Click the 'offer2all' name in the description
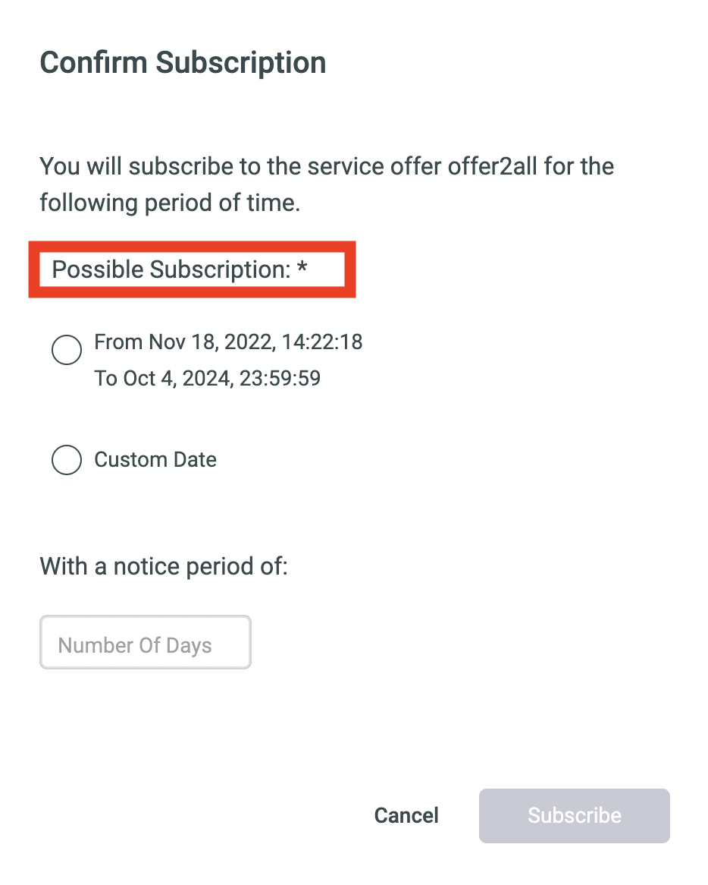Screen dimensions: 708x885 click(x=493, y=166)
